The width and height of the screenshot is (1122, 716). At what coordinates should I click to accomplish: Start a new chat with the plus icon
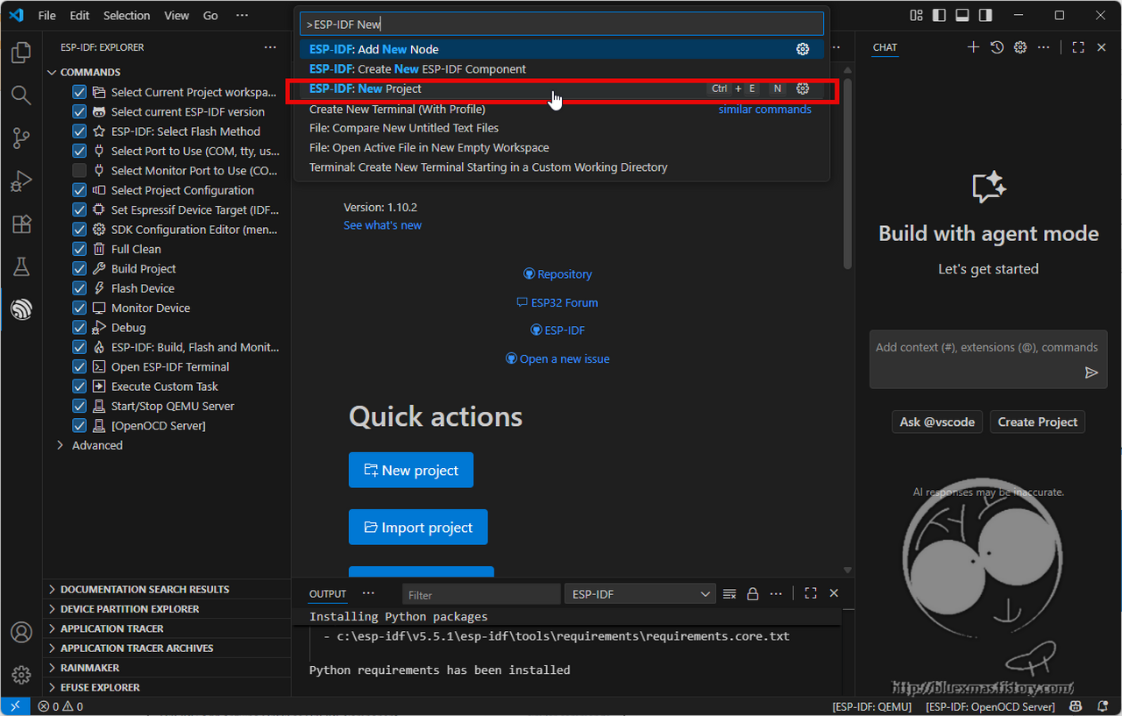973,47
